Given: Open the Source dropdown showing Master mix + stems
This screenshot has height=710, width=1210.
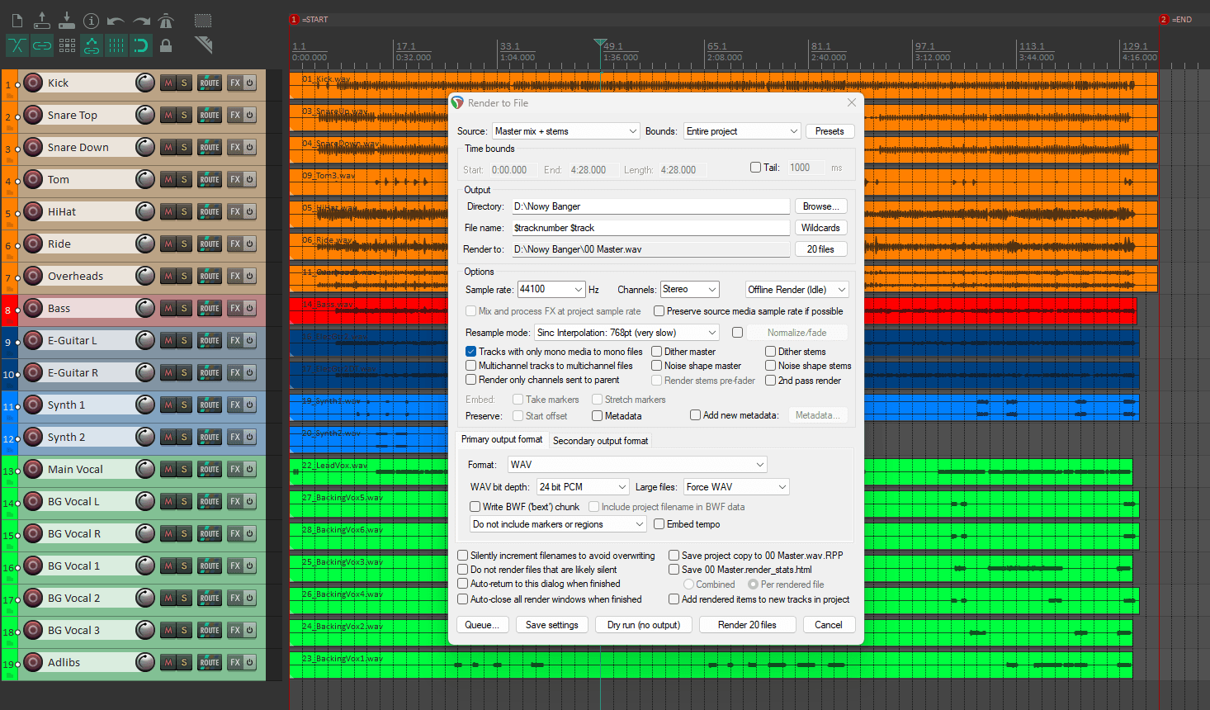Looking at the screenshot, I should 566,131.
